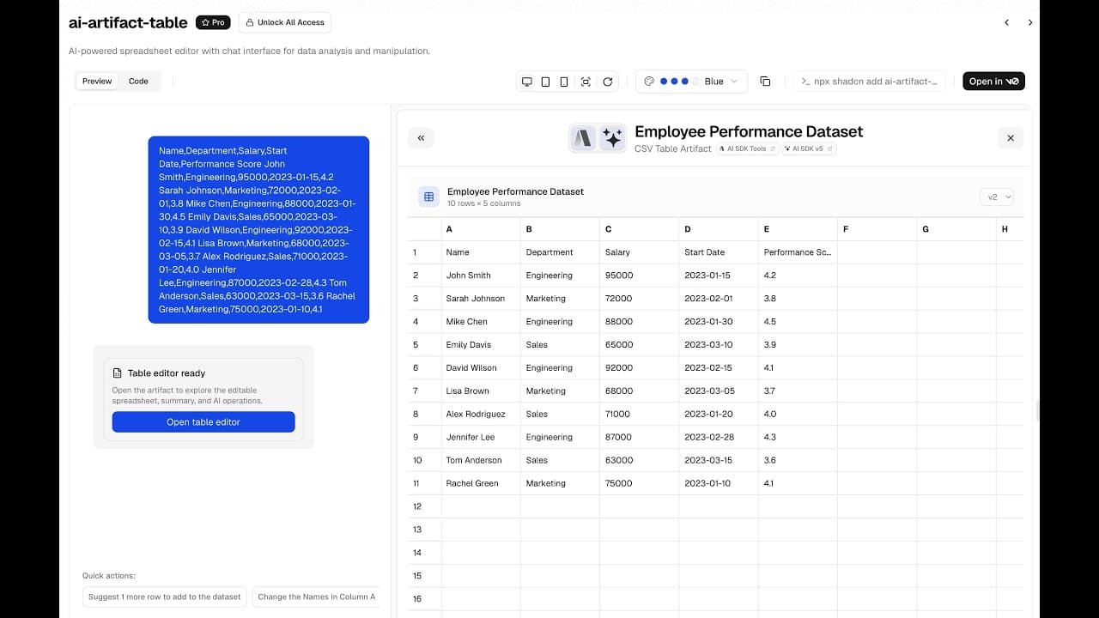The width and height of the screenshot is (1099, 618).
Task: Expand the v2 version dropdown
Action: pos(997,197)
